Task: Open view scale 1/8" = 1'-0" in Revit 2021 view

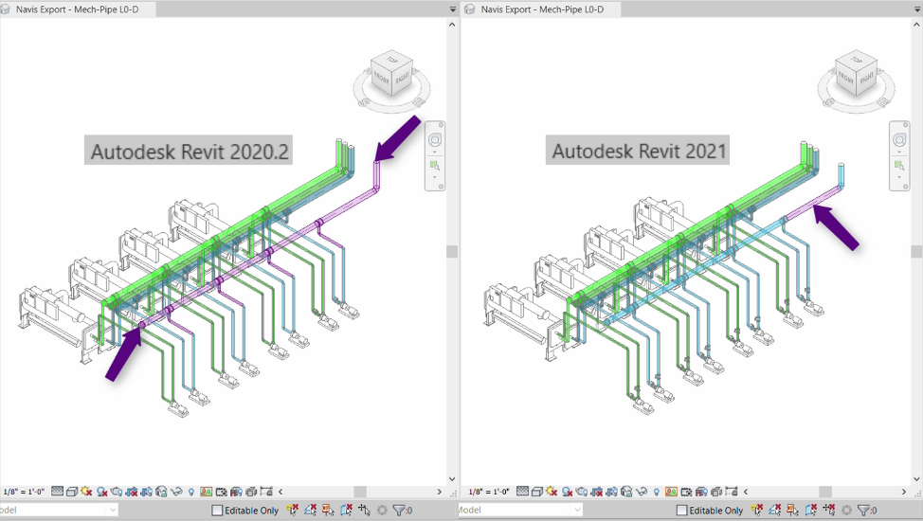Action: tap(489, 492)
